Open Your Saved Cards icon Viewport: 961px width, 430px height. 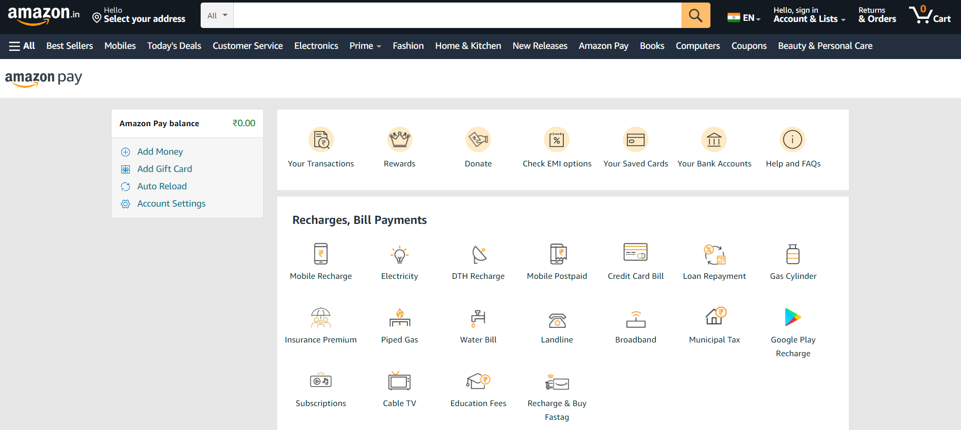click(x=636, y=139)
